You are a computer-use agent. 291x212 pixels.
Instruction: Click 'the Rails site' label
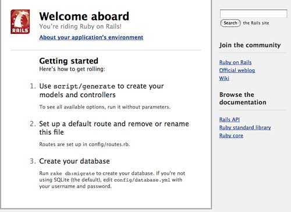pyautogui.click(x=256, y=23)
